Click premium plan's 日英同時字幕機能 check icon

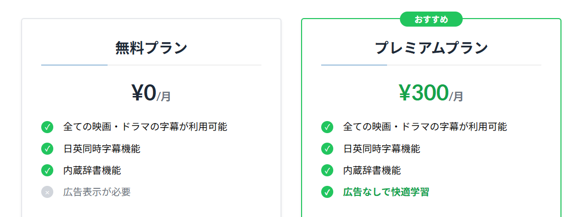327,149
